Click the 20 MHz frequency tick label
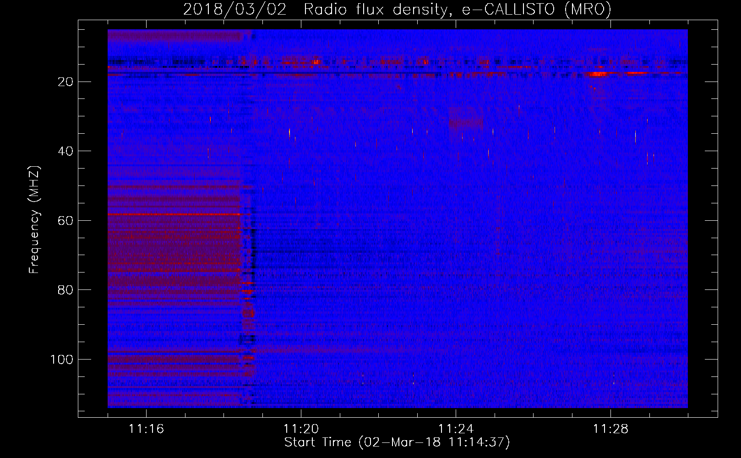741x458 pixels. [65, 82]
